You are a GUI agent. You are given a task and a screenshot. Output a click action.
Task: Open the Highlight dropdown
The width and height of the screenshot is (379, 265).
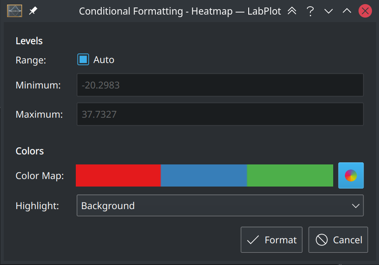point(220,205)
